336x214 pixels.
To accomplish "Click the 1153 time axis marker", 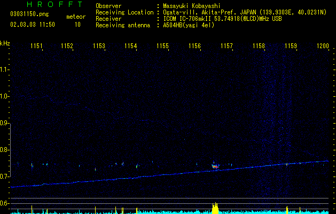I will [x=99, y=45].
